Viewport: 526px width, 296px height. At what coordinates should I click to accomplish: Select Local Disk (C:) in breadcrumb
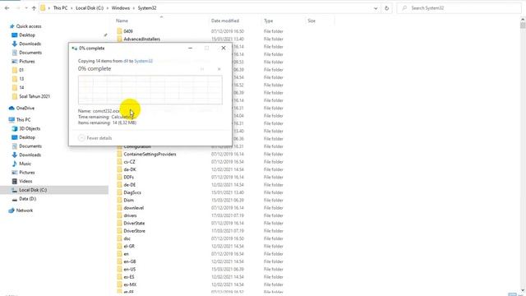(90, 8)
